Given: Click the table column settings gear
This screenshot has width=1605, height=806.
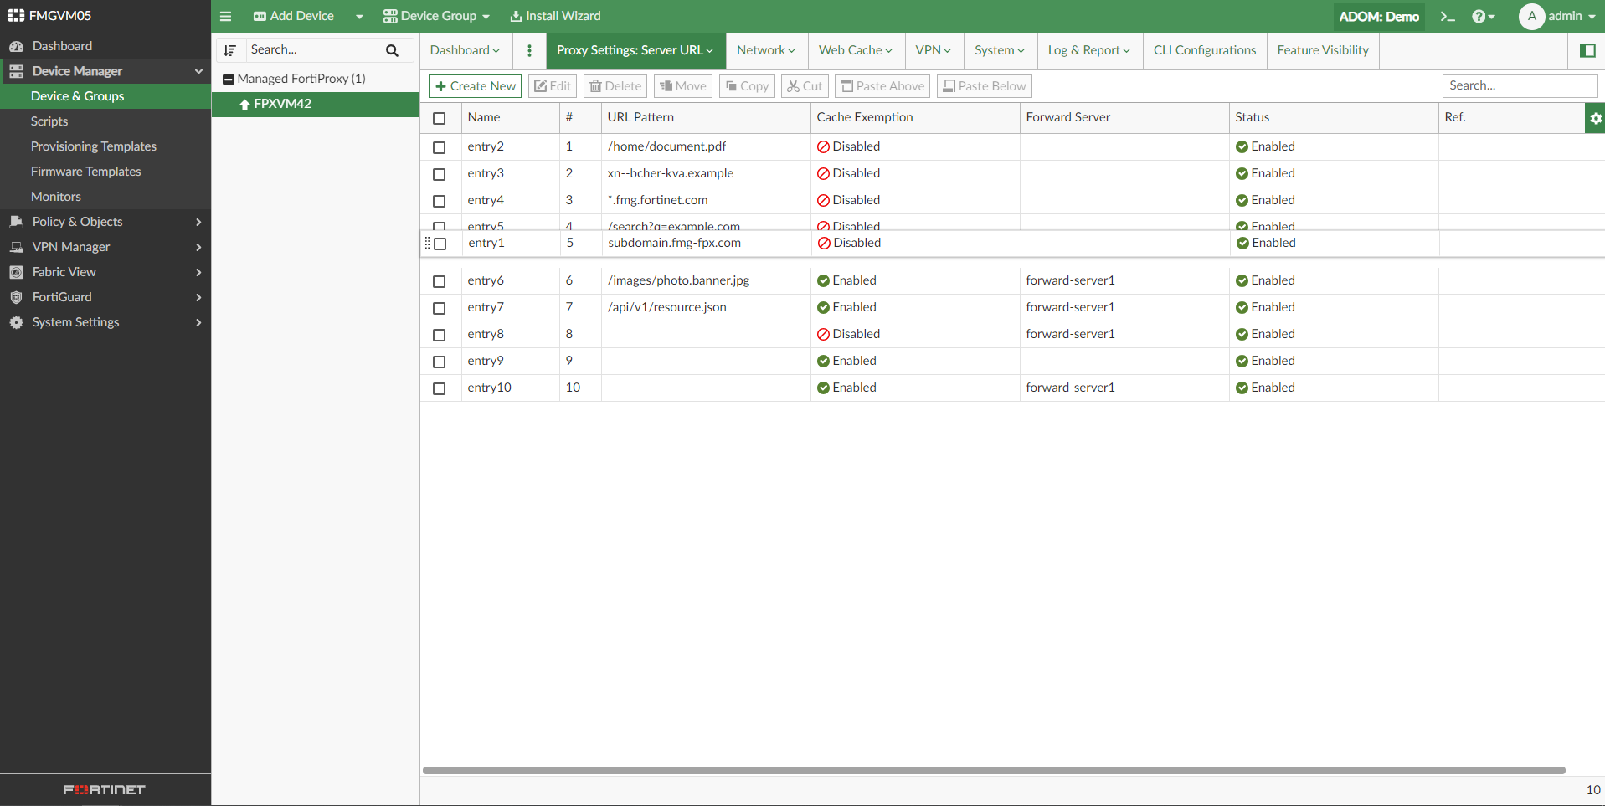Looking at the screenshot, I should (1595, 118).
